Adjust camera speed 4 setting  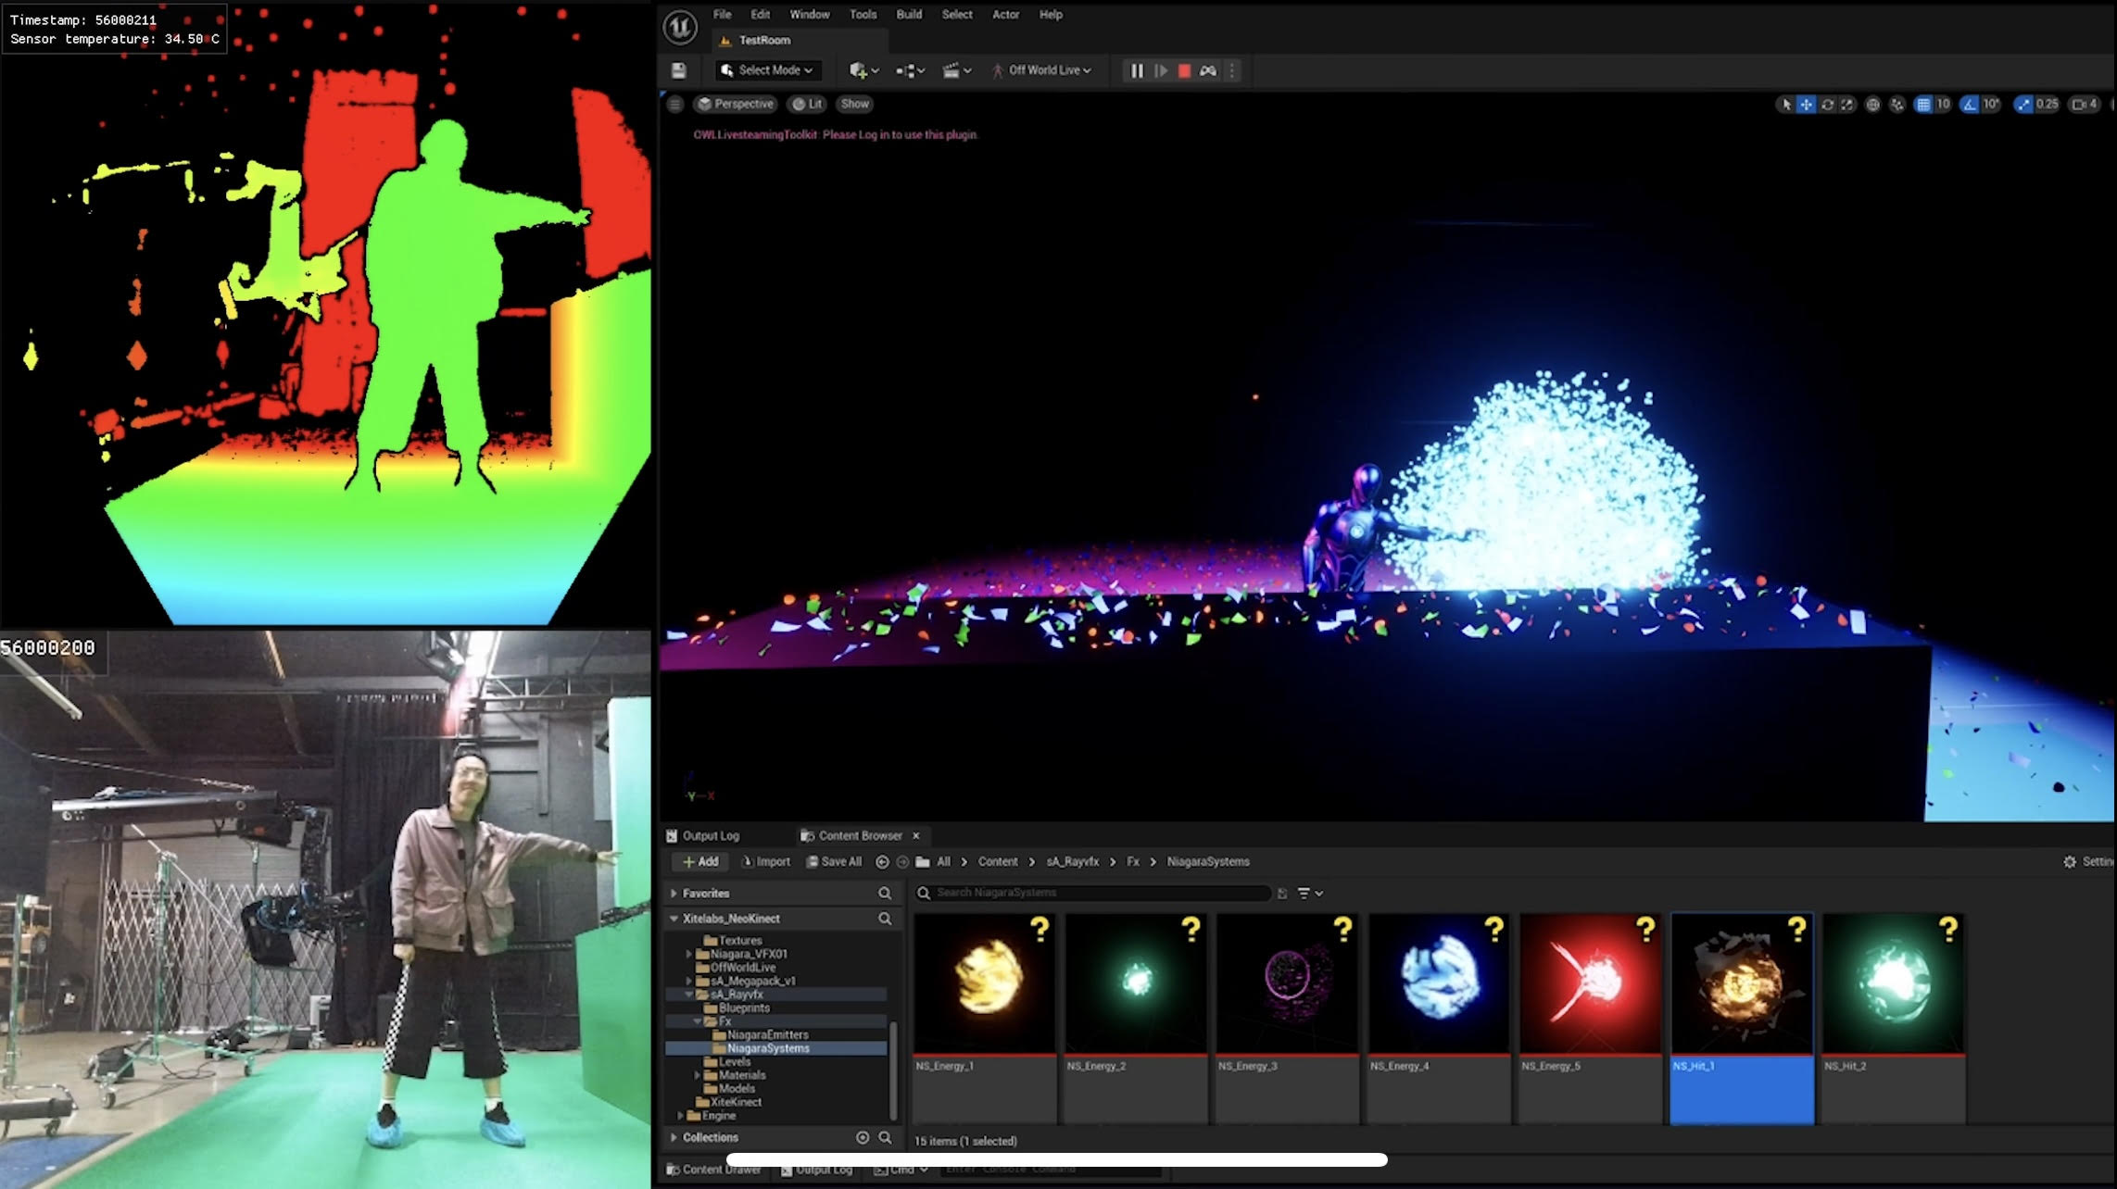[x=2085, y=104]
